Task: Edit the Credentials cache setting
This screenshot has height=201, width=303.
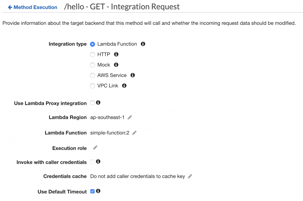Action: pyautogui.click(x=190, y=176)
